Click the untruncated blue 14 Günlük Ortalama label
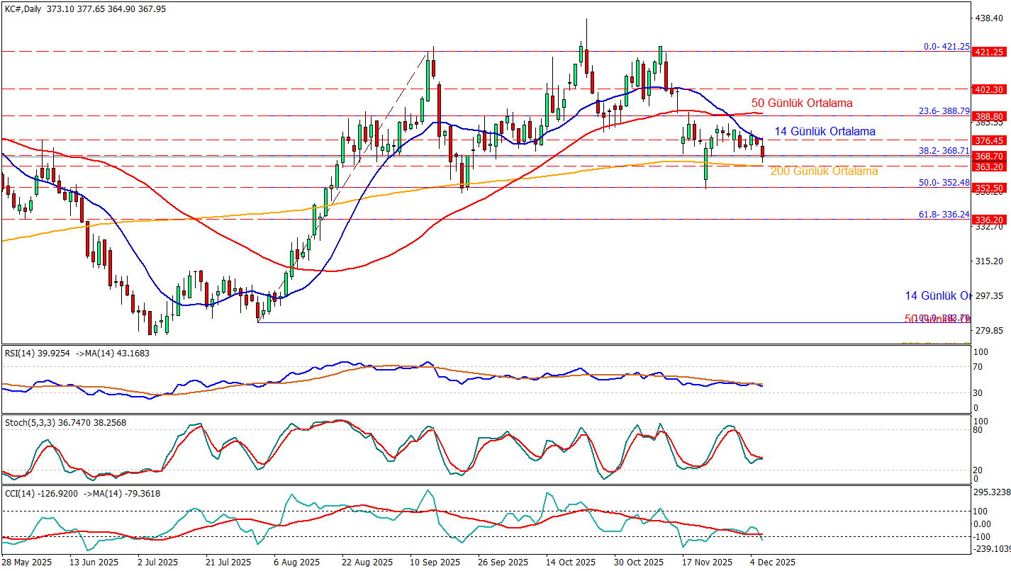The image size is (1011, 571). coord(824,131)
